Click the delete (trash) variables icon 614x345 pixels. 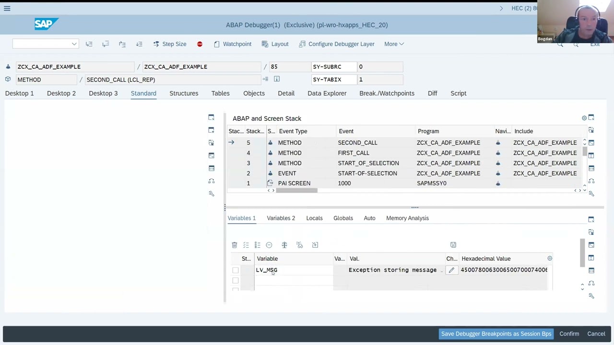(x=235, y=245)
